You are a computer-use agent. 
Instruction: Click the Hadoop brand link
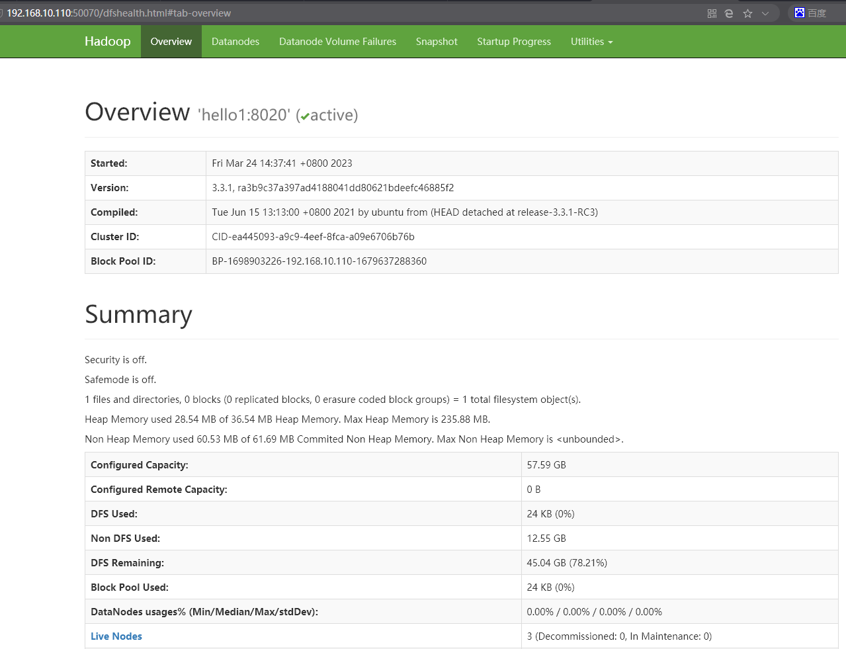[107, 42]
